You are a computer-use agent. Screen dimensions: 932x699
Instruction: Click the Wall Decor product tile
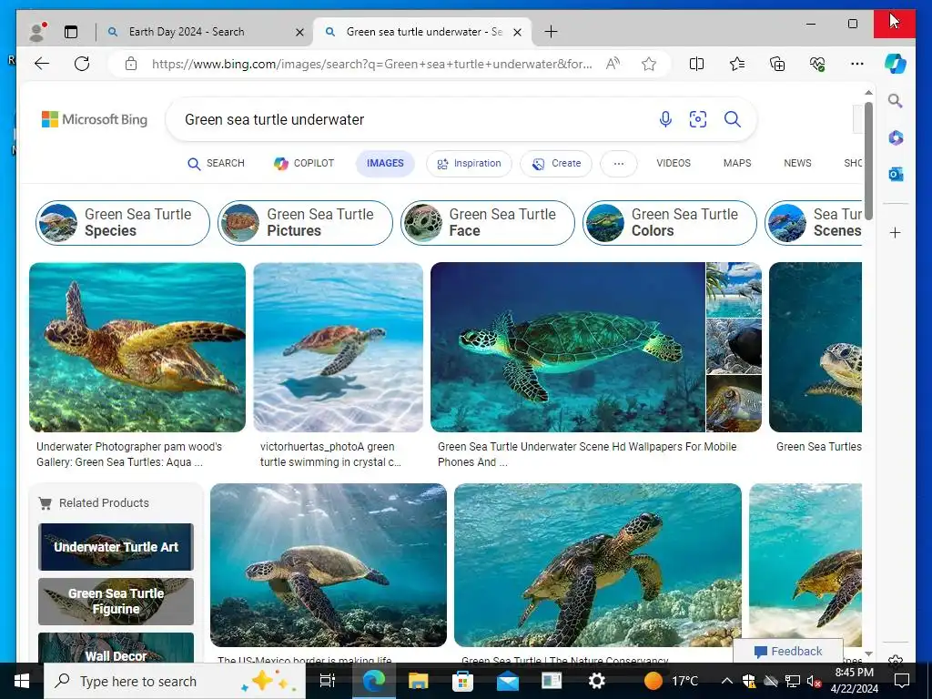[116, 648]
